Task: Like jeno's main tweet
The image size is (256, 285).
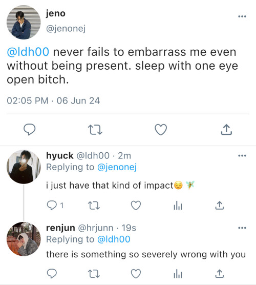Action: click(161, 130)
